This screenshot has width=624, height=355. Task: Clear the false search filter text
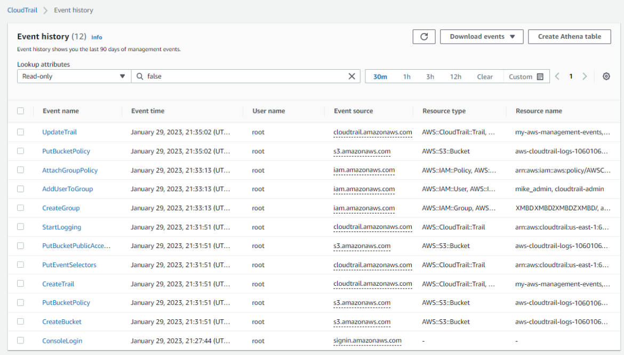click(x=352, y=76)
